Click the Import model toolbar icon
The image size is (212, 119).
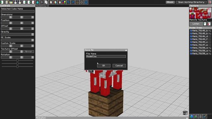[x=24, y=2]
